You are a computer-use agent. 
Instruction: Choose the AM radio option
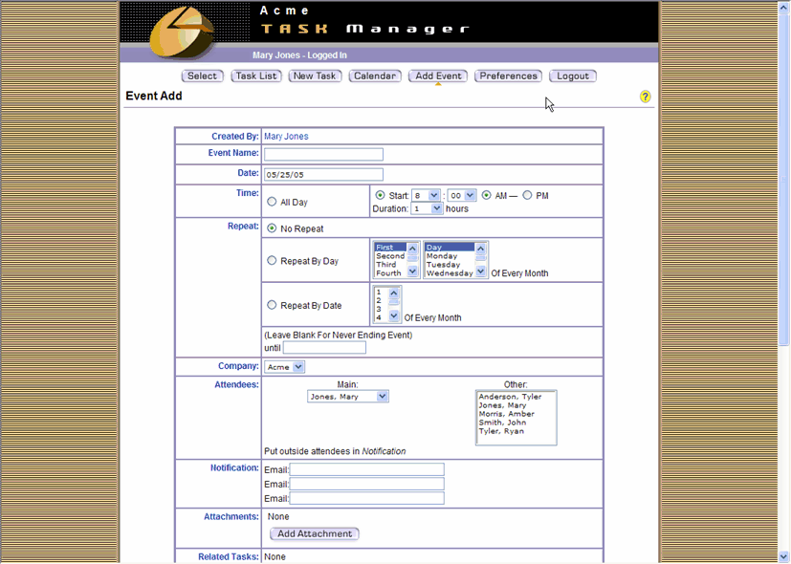coord(486,195)
